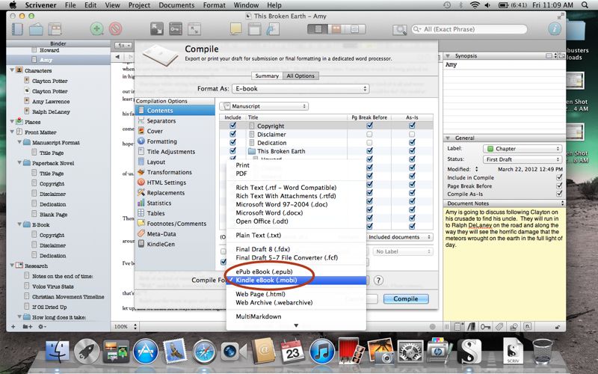Click the search field All (Exact Phrase)
Viewport: 598px width, 374px height.
[x=469, y=29]
